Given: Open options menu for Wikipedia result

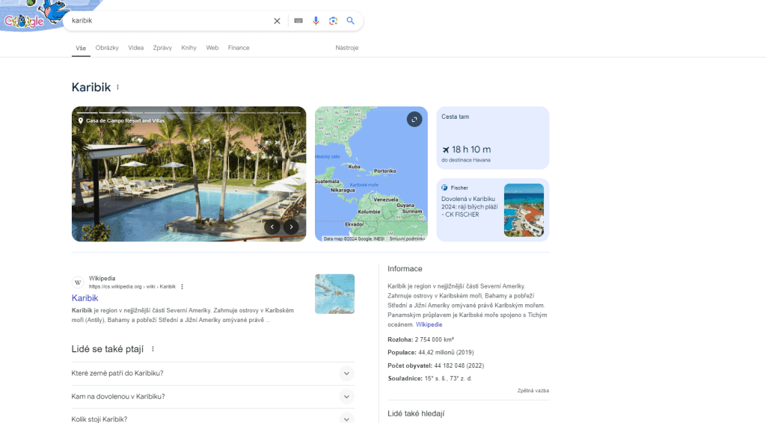Looking at the screenshot, I should 182,286.
